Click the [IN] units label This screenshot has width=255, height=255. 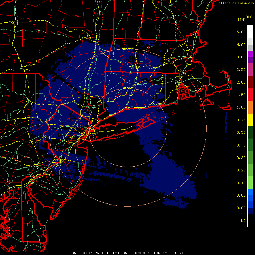tap(242, 20)
